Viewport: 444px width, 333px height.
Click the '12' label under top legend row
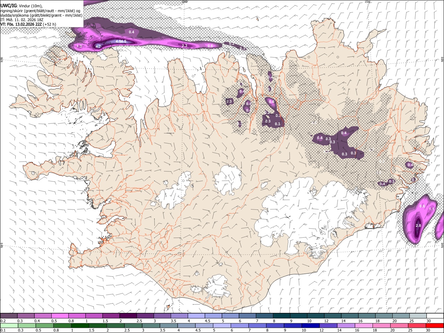coord(326,321)
